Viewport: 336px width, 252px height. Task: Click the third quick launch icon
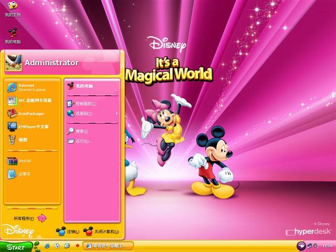(67, 246)
